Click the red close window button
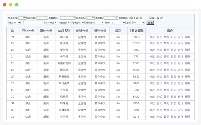Viewport: 201px width, 125px height. (x=5, y=5)
